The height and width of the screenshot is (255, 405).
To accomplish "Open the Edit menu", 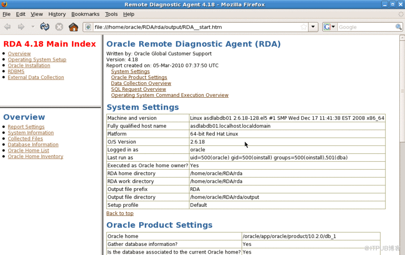I will click(20, 14).
